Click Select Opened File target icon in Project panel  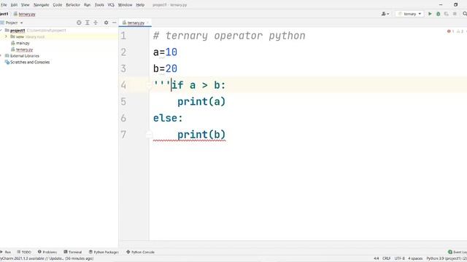click(79, 23)
